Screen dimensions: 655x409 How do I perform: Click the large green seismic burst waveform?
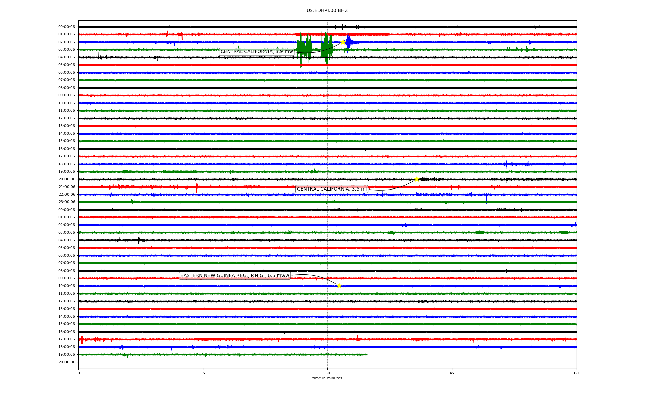[x=305, y=48]
